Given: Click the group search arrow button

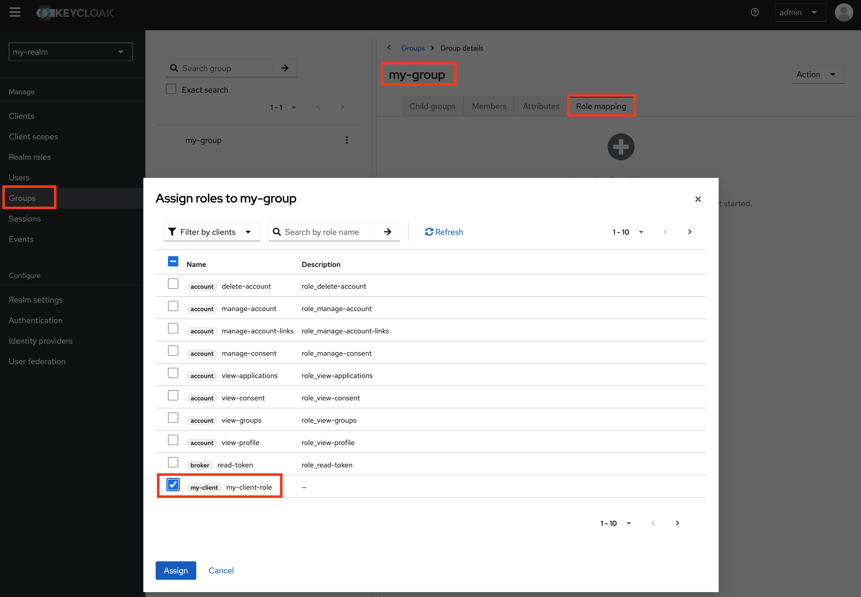Looking at the screenshot, I should (x=285, y=68).
